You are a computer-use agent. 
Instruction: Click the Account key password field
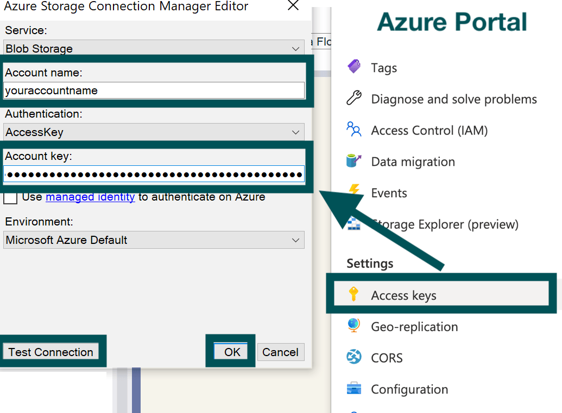tap(154, 175)
